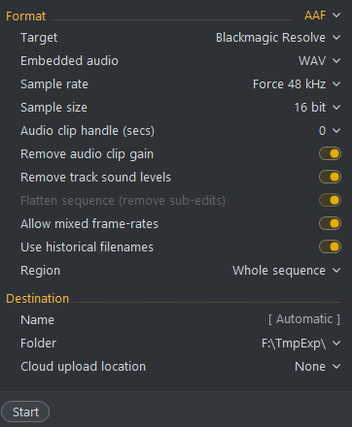Toggle Use historical filenames switch
Viewport: 352px width, 427px height.
330,246
